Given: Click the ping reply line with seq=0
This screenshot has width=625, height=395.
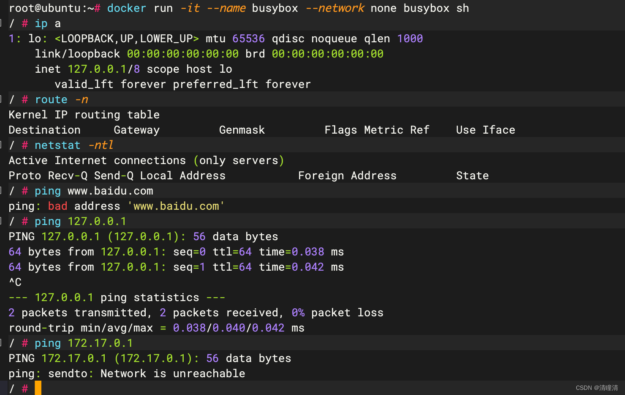Looking at the screenshot, I should [x=176, y=252].
